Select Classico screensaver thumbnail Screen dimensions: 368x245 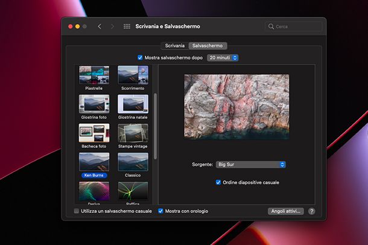[x=133, y=162]
